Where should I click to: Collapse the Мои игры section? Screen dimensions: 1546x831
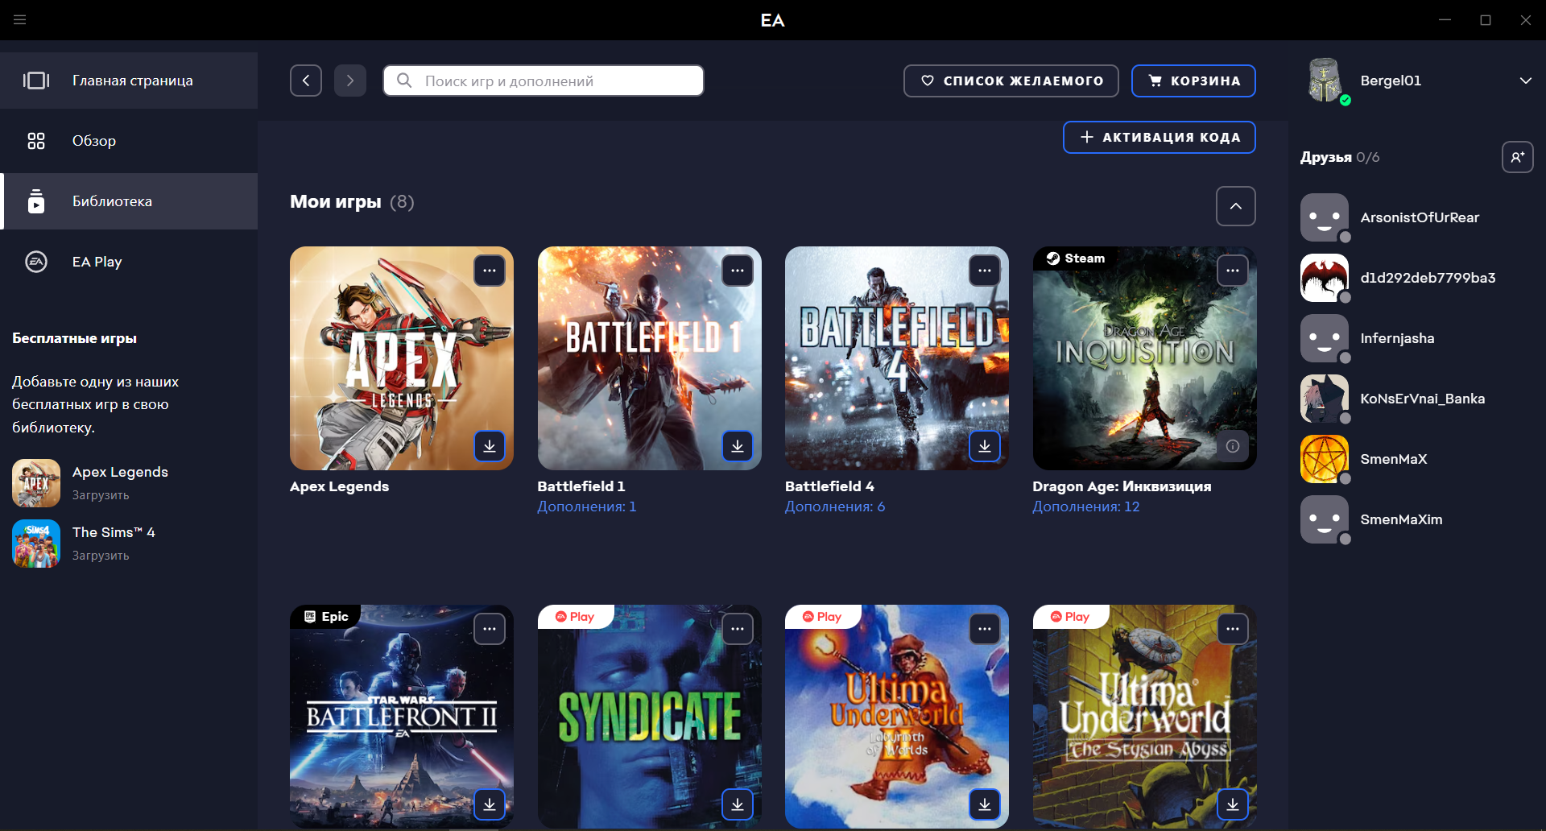[1236, 206]
